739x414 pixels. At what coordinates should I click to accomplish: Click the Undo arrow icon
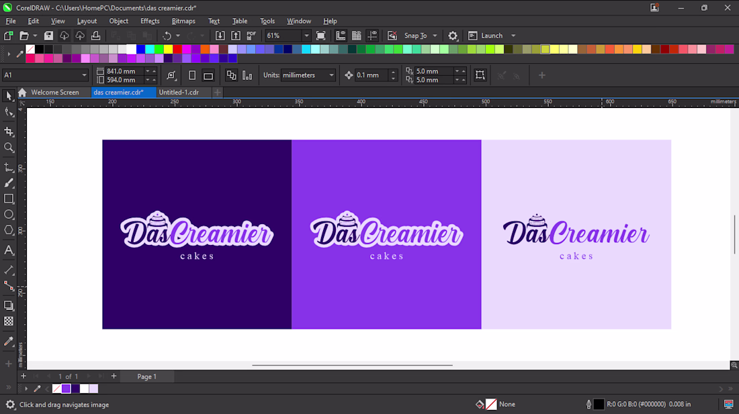tap(167, 36)
